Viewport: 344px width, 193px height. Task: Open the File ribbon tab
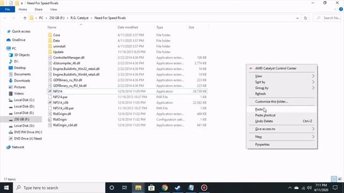[8, 10]
